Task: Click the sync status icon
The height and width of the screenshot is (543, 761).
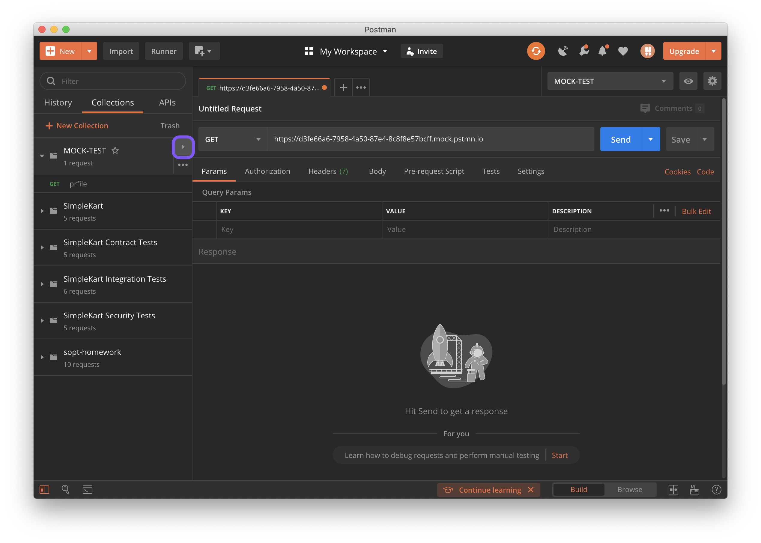Action: click(536, 51)
